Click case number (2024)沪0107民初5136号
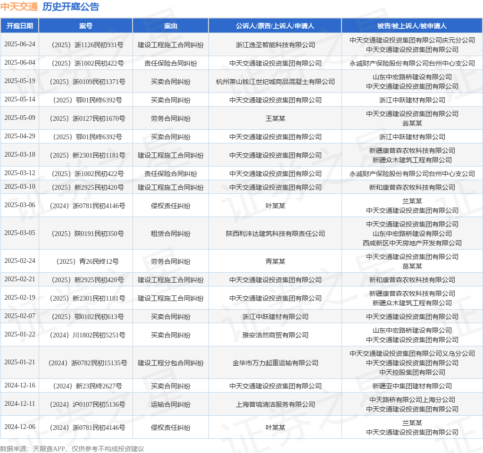 (86, 404)
